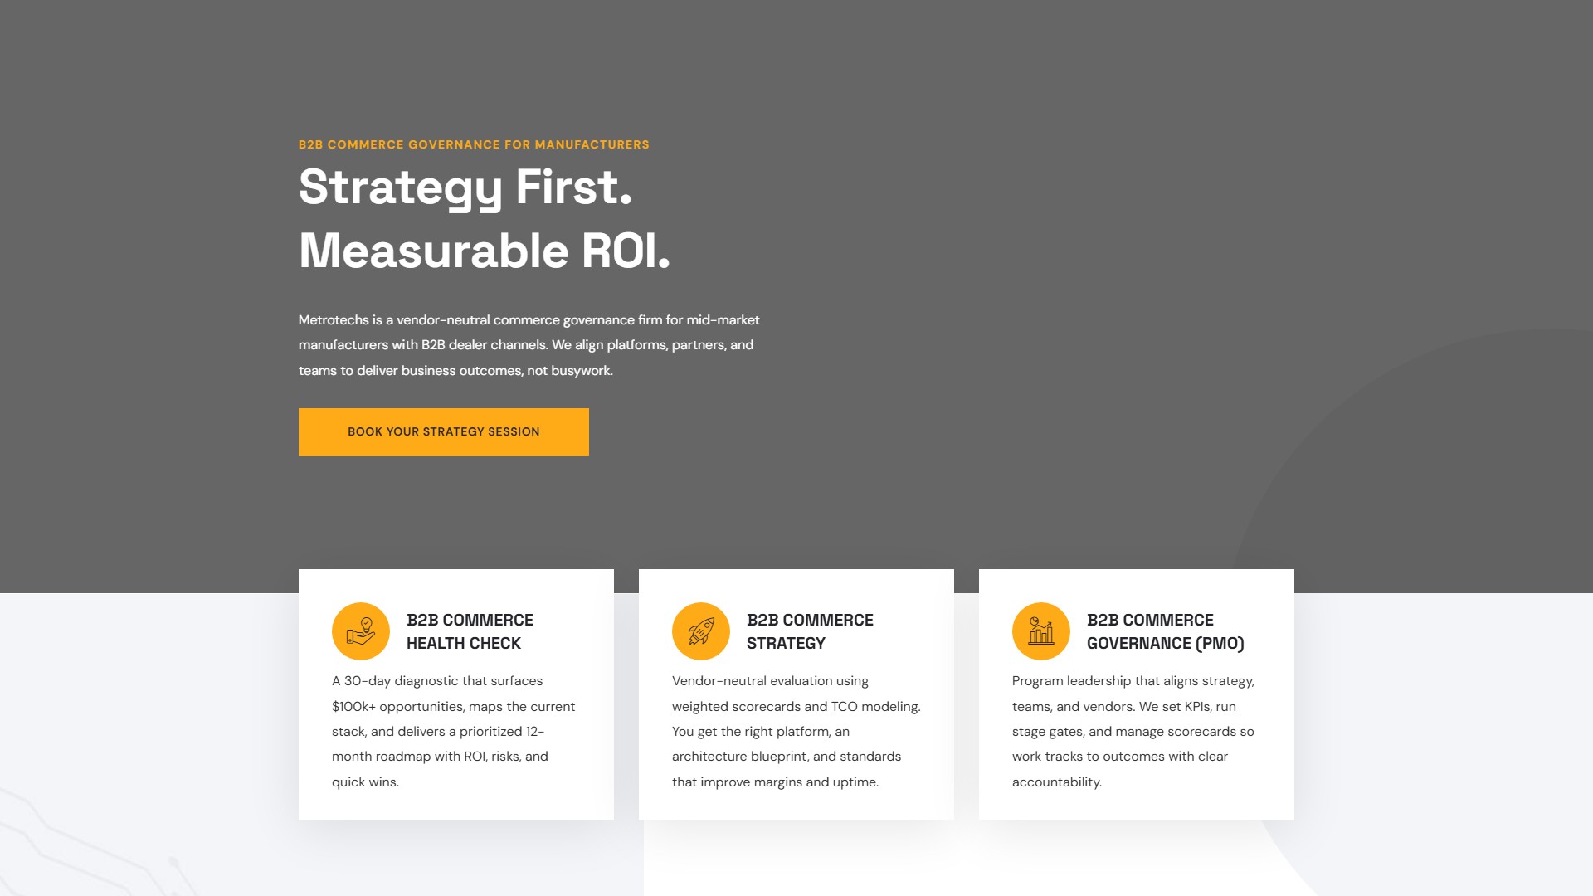Click the word "Metrotechs" in the intro paragraph
This screenshot has height=896, width=1593.
pos(334,320)
